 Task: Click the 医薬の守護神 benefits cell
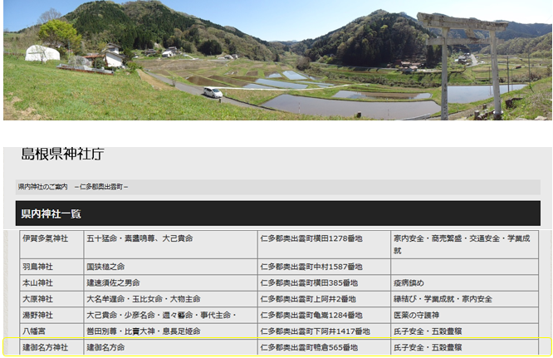[x=464, y=316]
